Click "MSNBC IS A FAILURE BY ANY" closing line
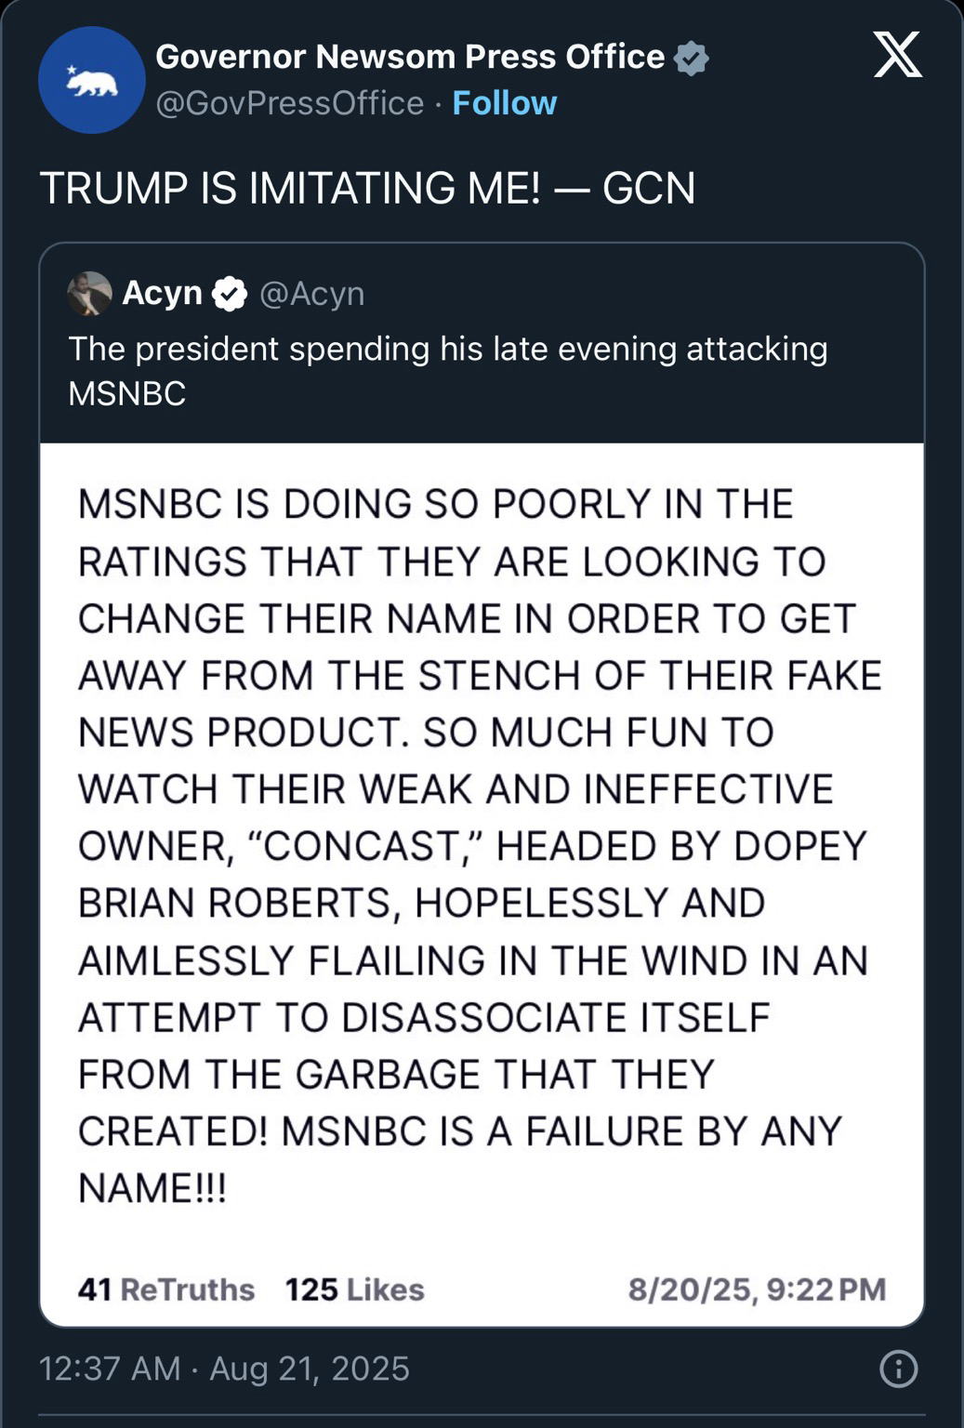Image resolution: width=964 pixels, height=1428 pixels. [561, 1131]
